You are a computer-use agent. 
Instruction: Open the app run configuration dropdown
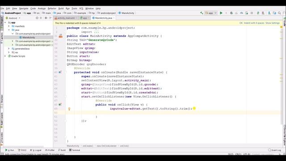211,13
